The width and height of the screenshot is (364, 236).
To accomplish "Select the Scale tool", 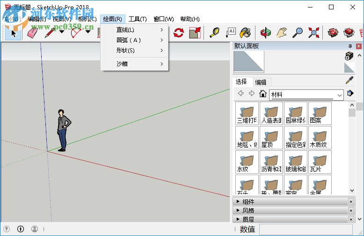I will tap(195, 33).
